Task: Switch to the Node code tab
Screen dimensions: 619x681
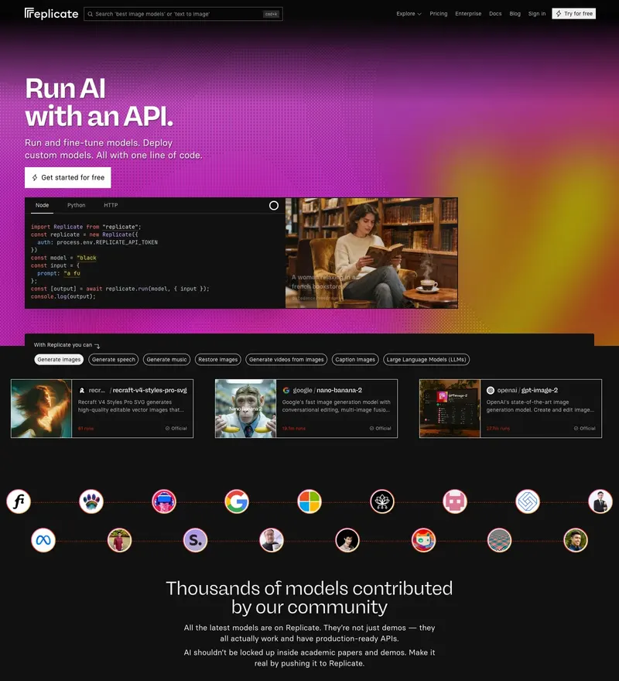Action: coord(42,205)
